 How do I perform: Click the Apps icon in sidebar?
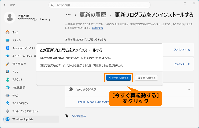click(x=7, y=72)
